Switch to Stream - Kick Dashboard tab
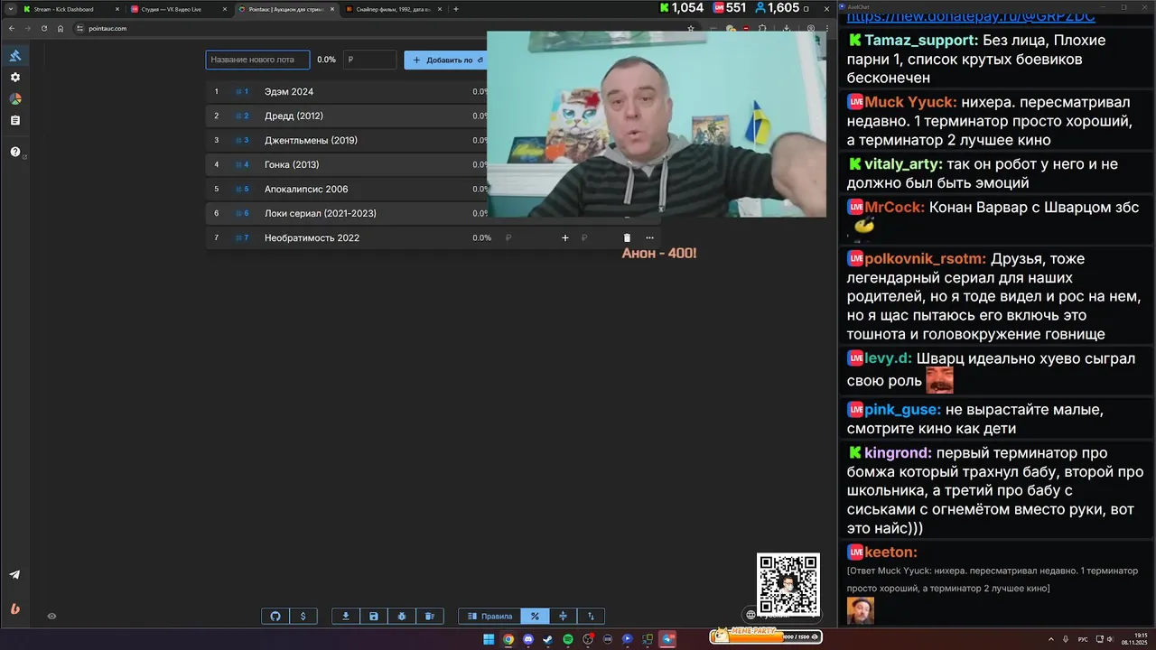This screenshot has height=650, width=1156. tap(70, 9)
